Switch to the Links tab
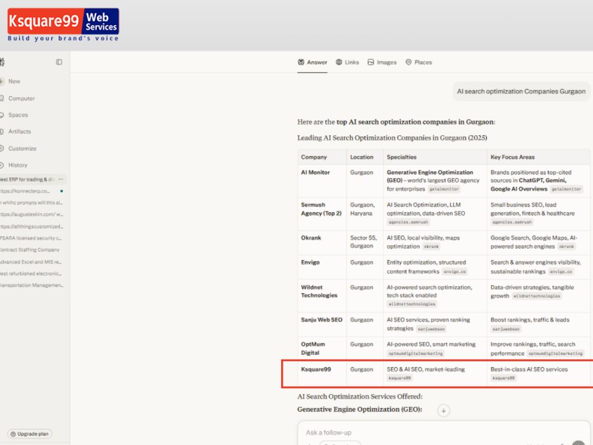The width and height of the screenshot is (593, 445). [347, 62]
